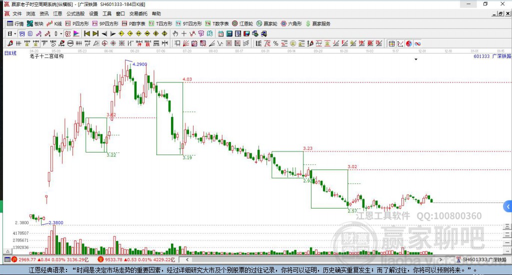Open the 设置 menu
This screenshot has height=275, width=512.
(93, 13)
